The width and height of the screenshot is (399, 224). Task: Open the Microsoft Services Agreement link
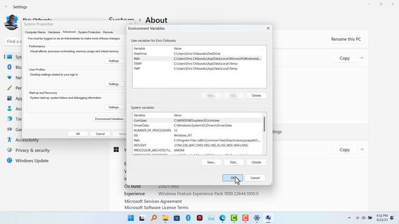coord(153,201)
